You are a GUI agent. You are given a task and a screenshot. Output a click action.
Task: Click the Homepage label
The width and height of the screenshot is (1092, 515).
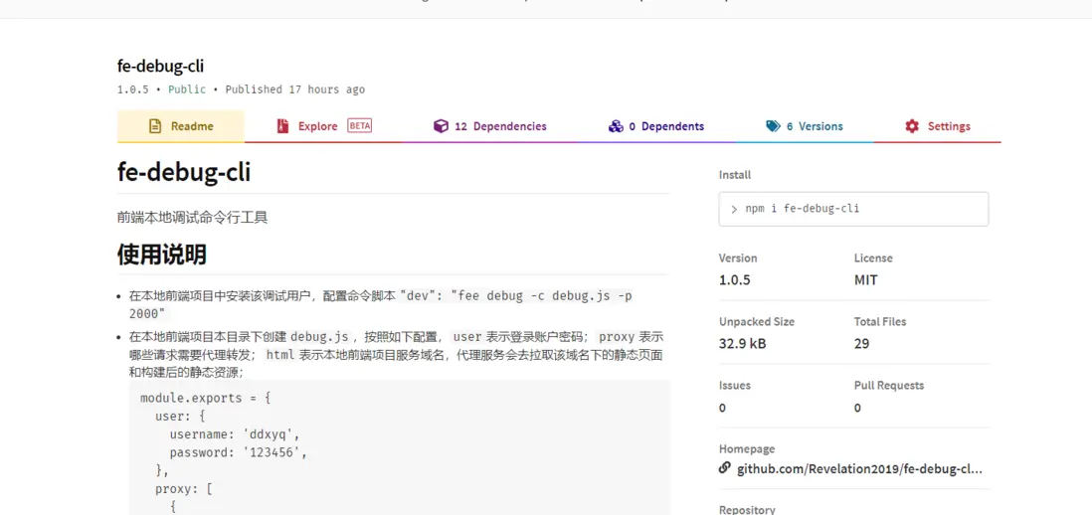click(x=747, y=449)
